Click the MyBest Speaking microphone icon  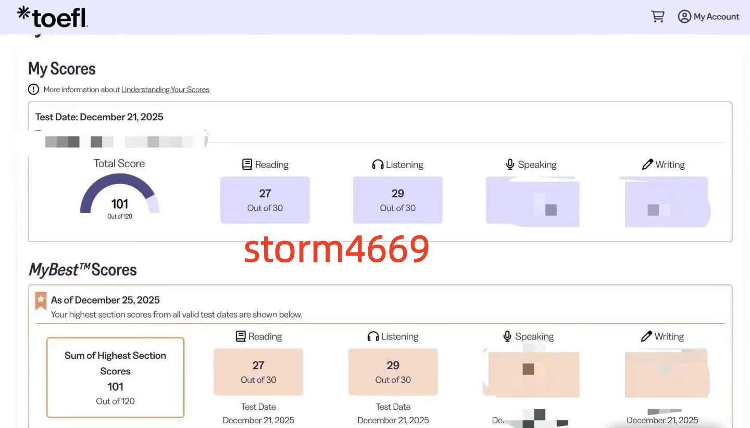[507, 336]
